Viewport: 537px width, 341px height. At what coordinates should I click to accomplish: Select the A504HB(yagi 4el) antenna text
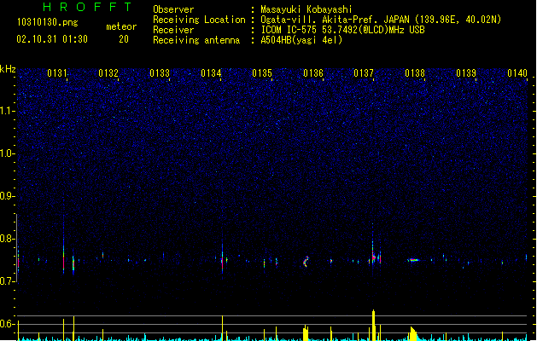[x=301, y=40]
